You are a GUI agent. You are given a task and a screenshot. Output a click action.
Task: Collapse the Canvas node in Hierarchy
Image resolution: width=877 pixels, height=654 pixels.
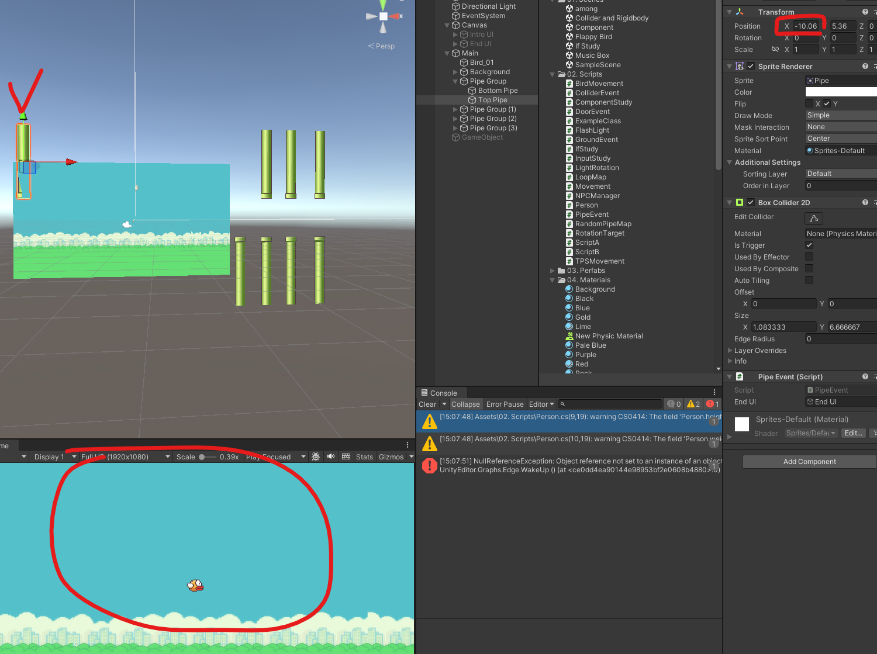[447, 25]
